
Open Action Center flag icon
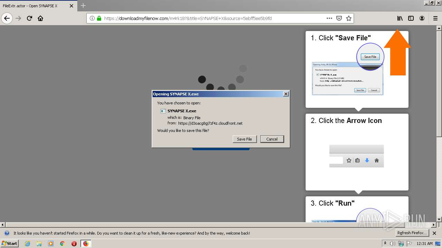pyautogui.click(x=409, y=244)
